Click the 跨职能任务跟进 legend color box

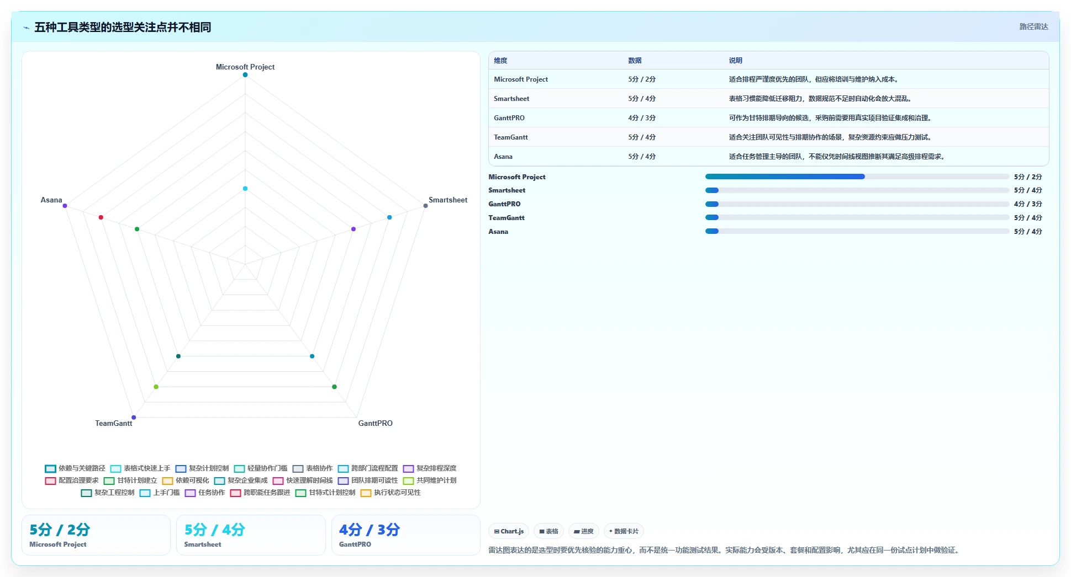pyautogui.click(x=235, y=493)
